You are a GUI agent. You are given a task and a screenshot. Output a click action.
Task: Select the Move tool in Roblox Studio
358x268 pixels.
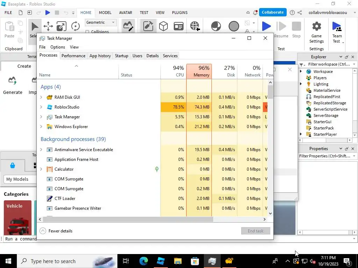(48, 26)
